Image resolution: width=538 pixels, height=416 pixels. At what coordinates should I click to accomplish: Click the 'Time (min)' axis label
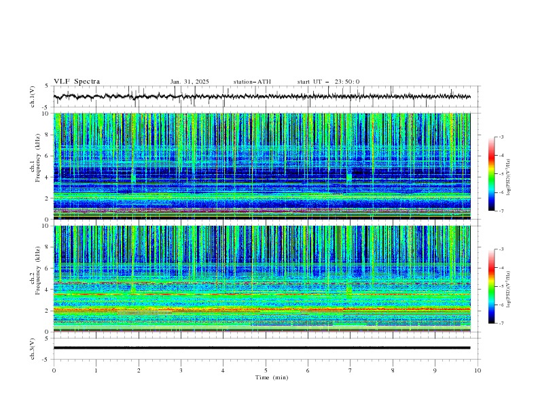272,377
